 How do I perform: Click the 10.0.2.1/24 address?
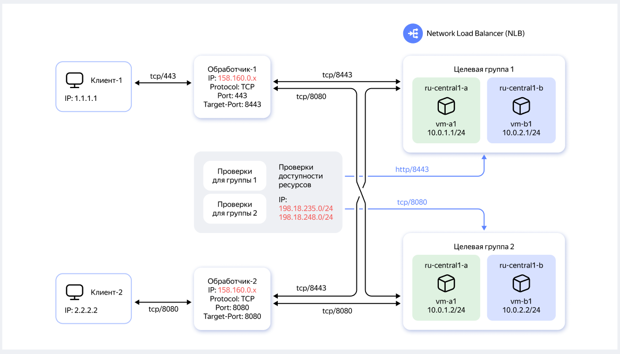pos(521,133)
